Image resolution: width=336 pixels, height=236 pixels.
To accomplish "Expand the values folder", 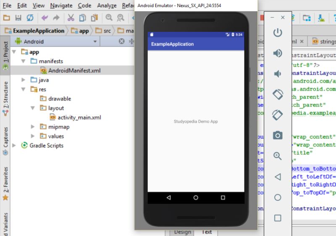I will 33,136.
